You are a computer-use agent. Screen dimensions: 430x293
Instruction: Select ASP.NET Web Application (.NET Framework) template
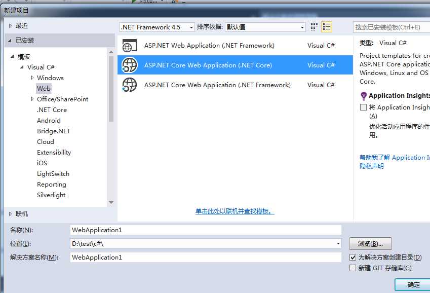coord(235,45)
